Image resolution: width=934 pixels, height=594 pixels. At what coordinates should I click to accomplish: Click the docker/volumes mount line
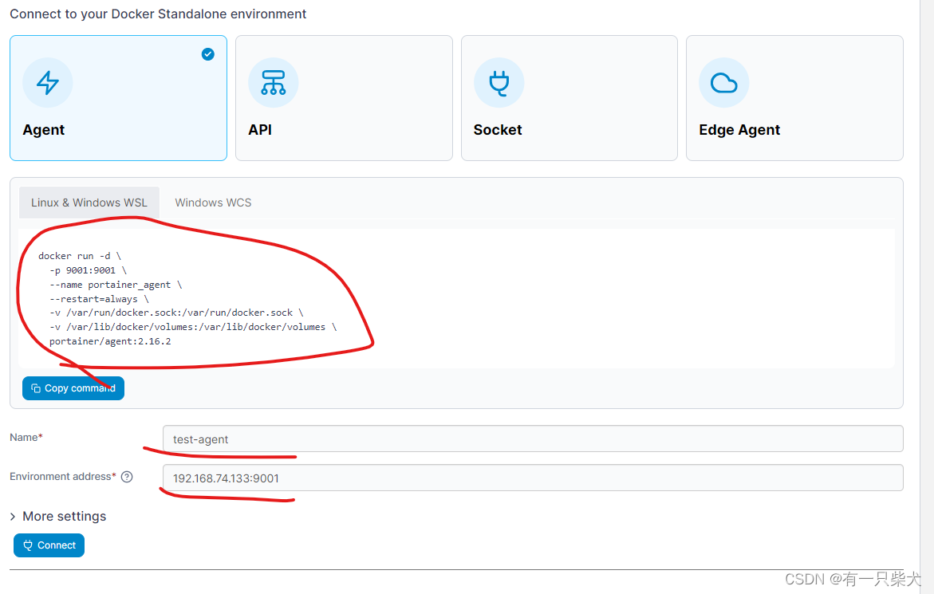click(x=193, y=327)
